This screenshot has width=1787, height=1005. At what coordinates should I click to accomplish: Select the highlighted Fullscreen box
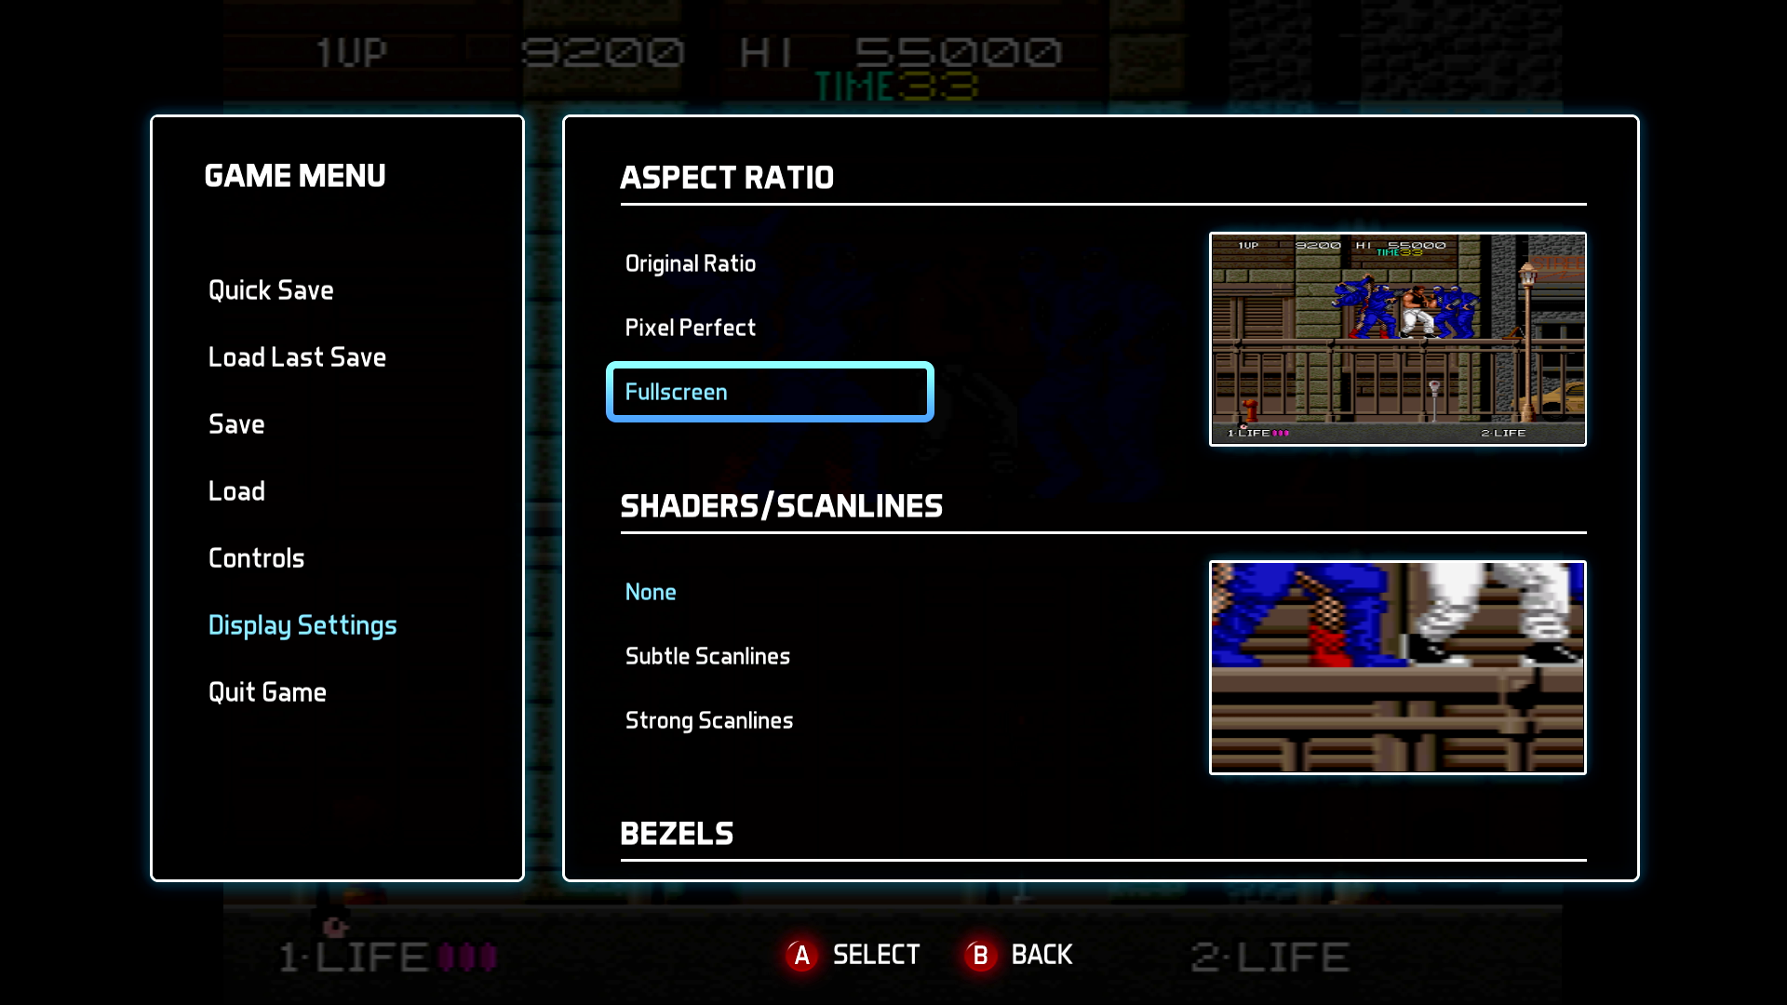pyautogui.click(x=770, y=392)
